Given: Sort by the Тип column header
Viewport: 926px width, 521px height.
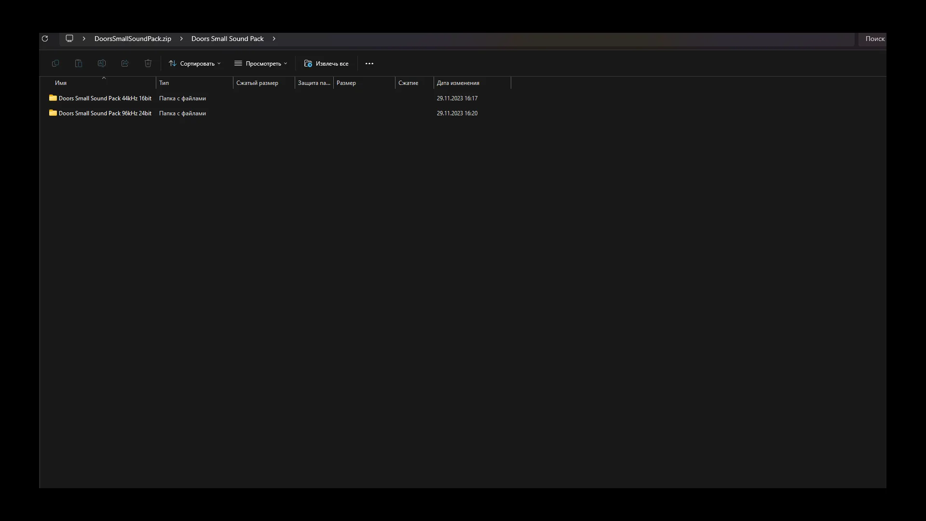Looking at the screenshot, I should click(x=164, y=83).
